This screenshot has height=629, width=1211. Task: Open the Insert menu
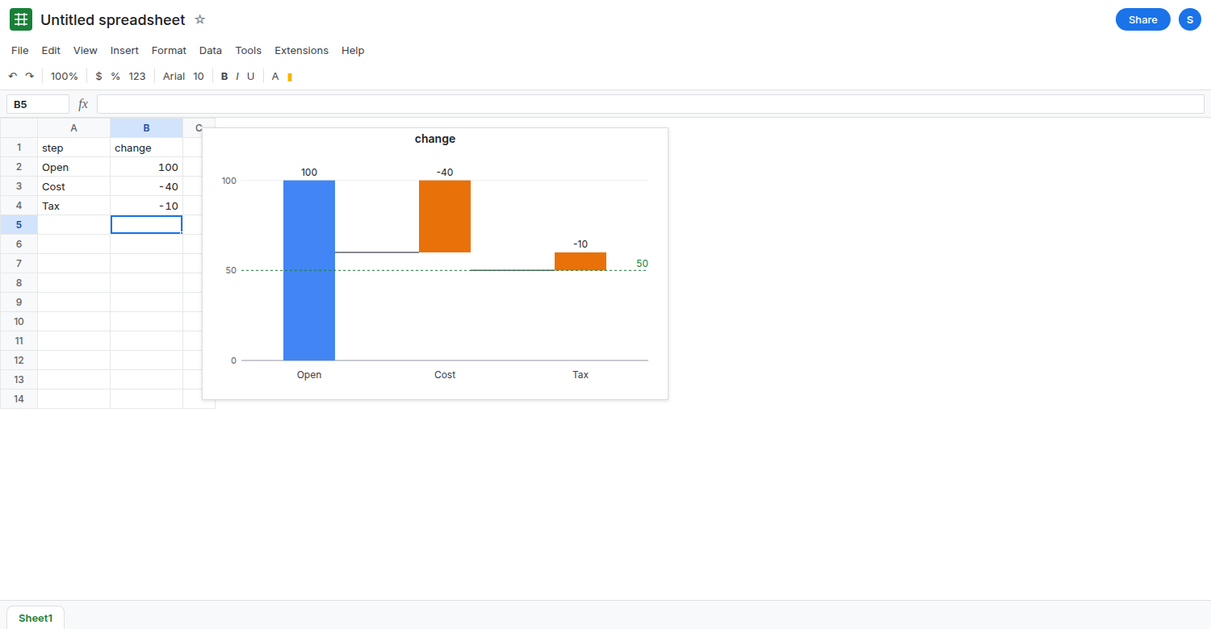point(124,50)
